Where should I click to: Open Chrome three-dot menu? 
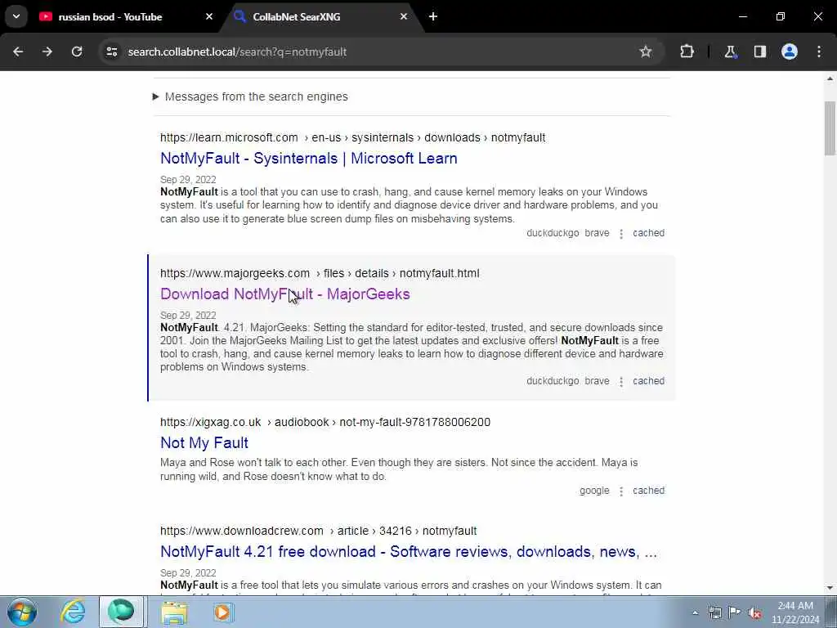[x=819, y=52]
